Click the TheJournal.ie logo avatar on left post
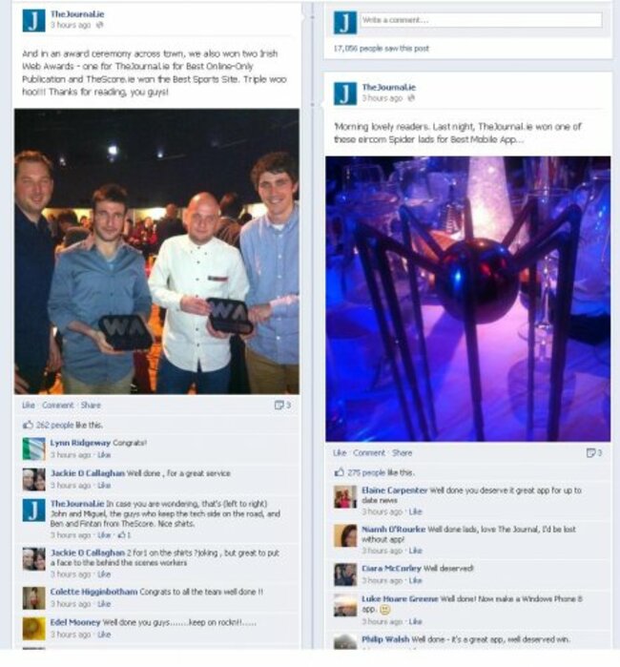Image resolution: width=620 pixels, height=667 pixels. click(x=33, y=20)
